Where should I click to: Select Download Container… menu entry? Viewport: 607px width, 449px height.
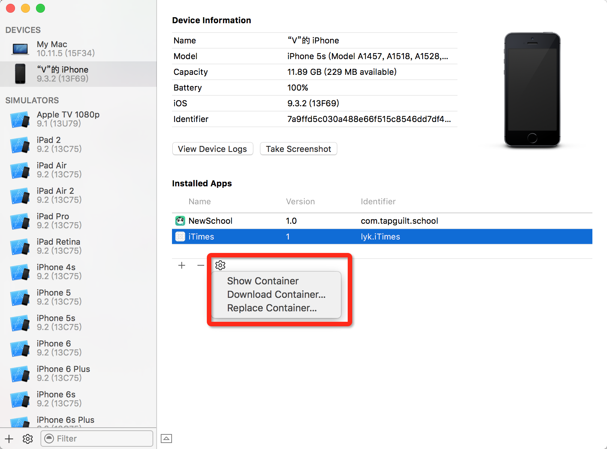point(276,294)
